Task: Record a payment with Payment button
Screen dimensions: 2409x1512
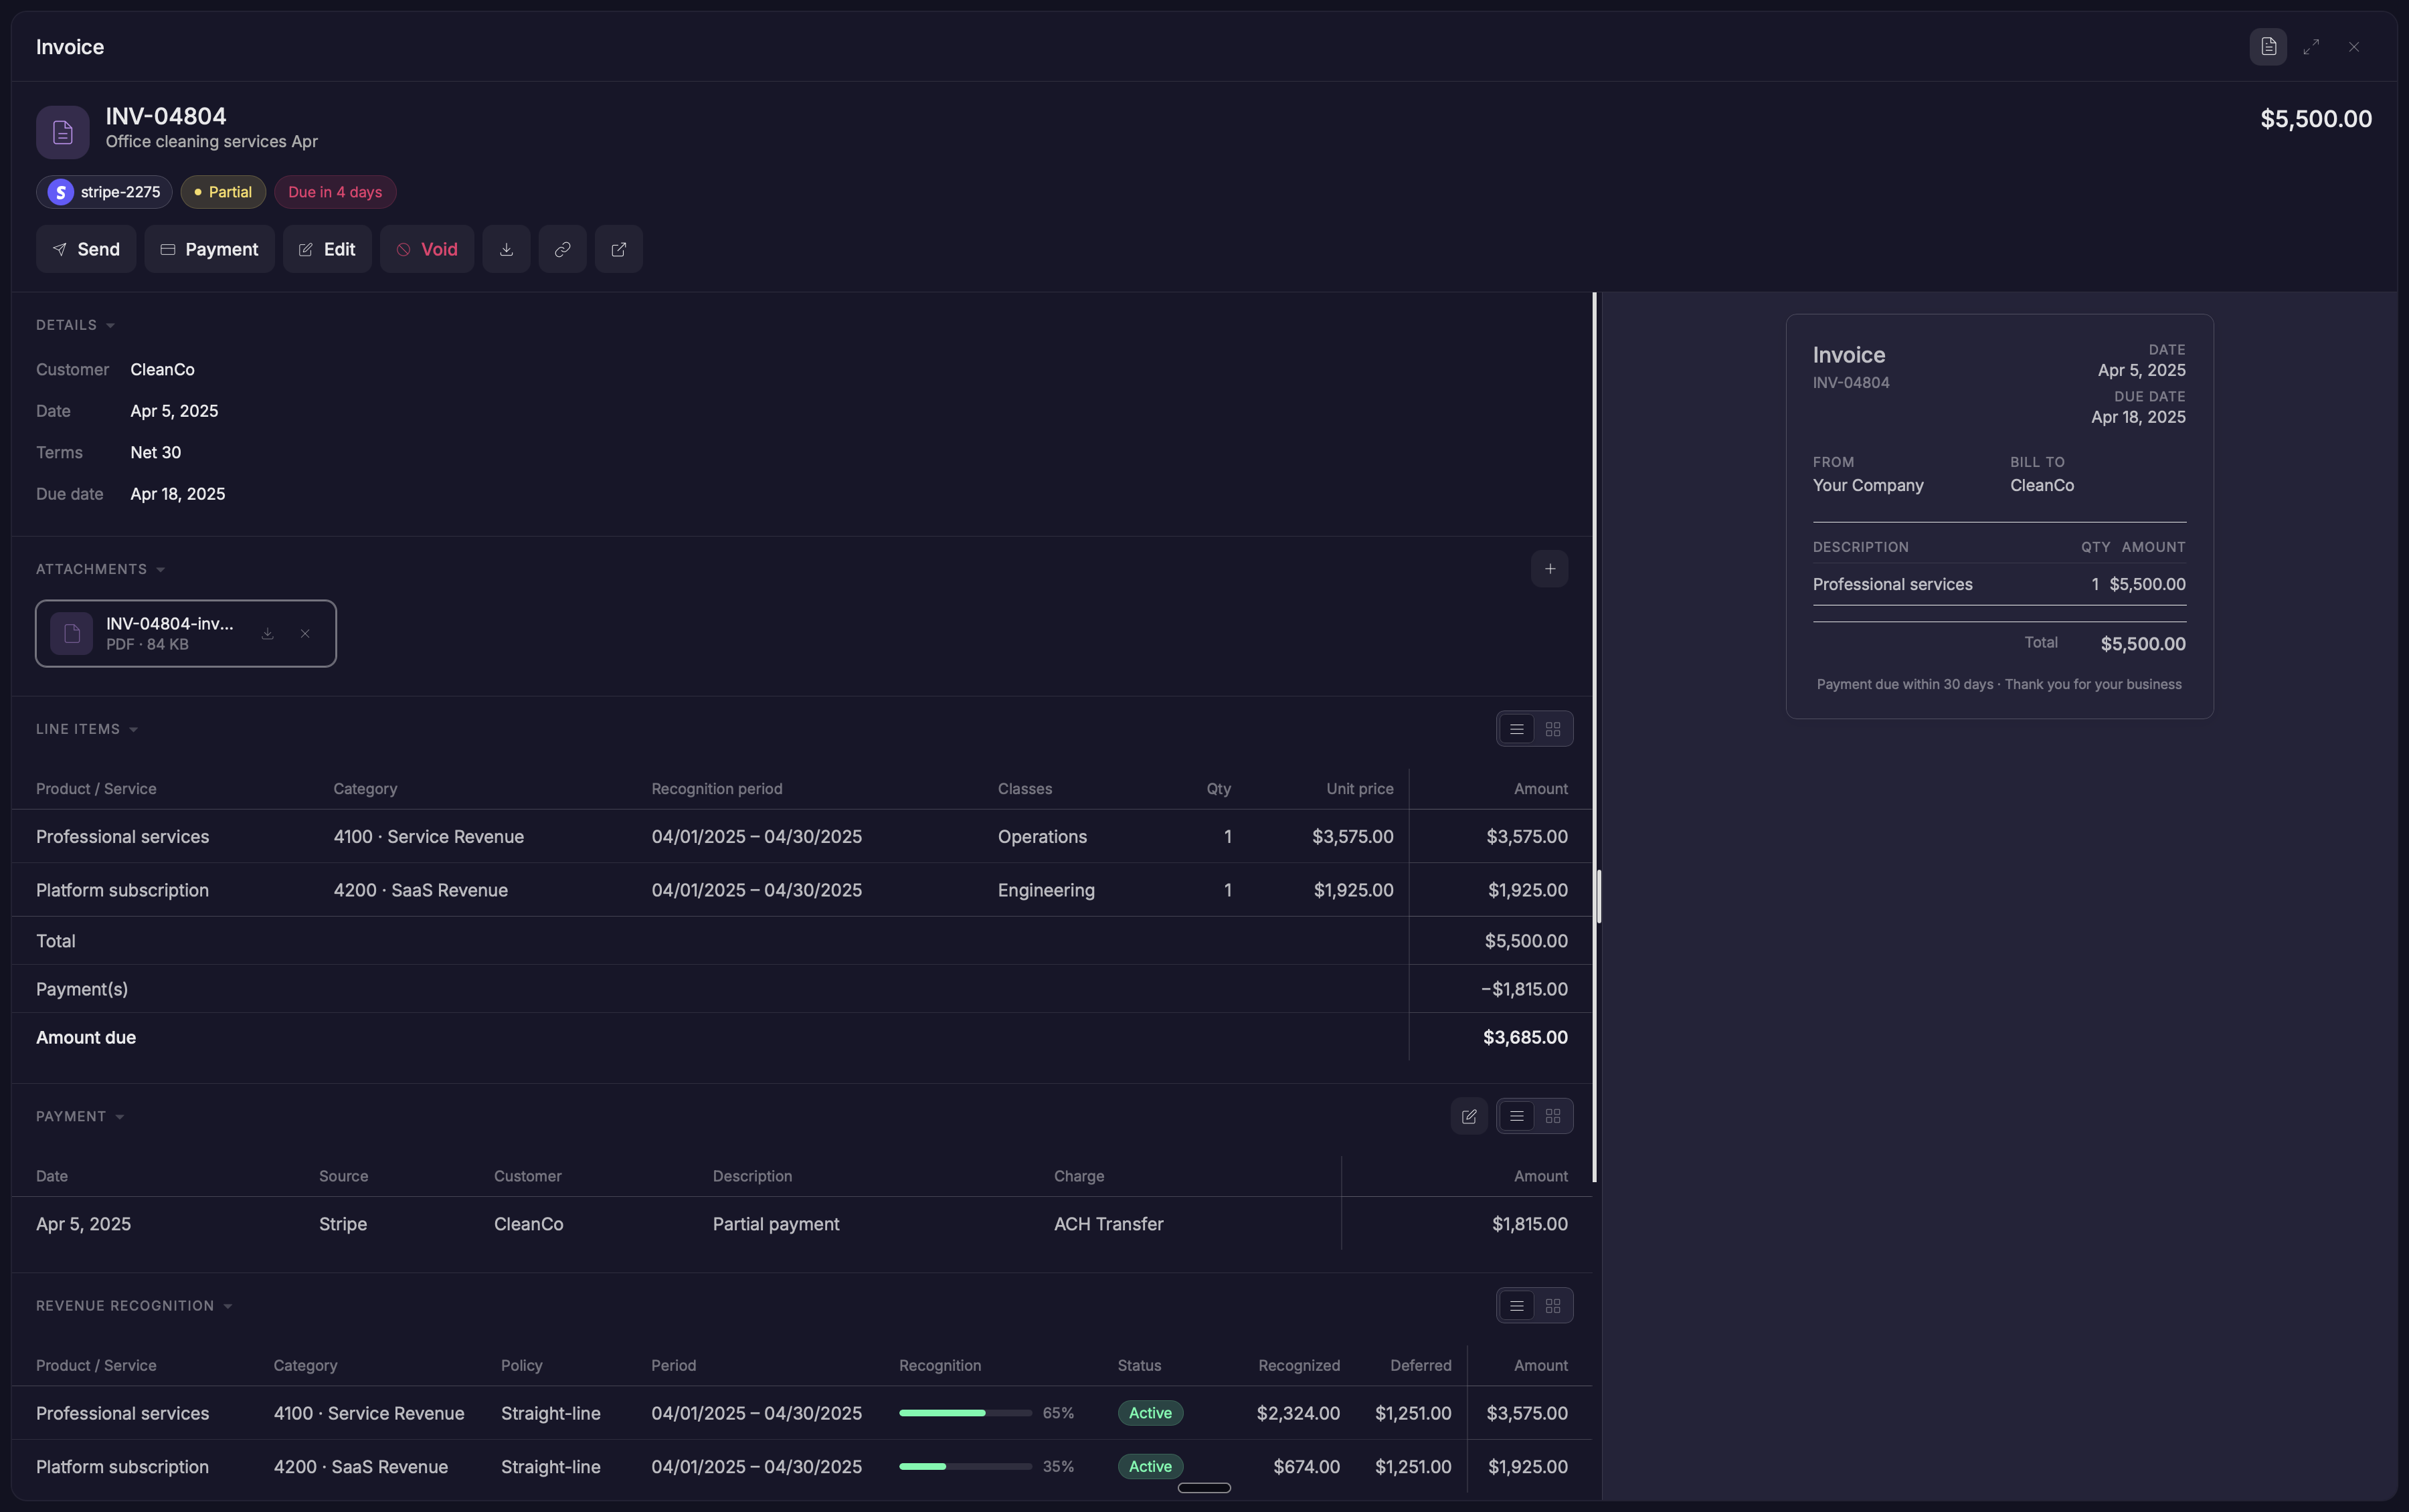Action: [209, 249]
